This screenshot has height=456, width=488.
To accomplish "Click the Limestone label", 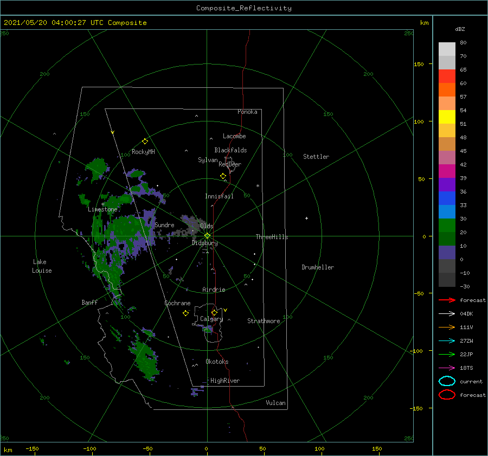I will (x=102, y=209).
